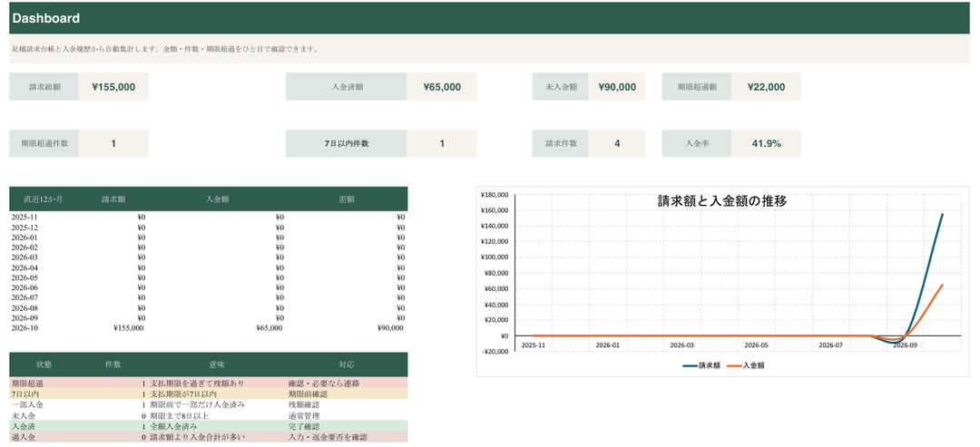Screen dimensions: 980x447
Task: Select the "7日以内" status row label
Action: point(25,394)
